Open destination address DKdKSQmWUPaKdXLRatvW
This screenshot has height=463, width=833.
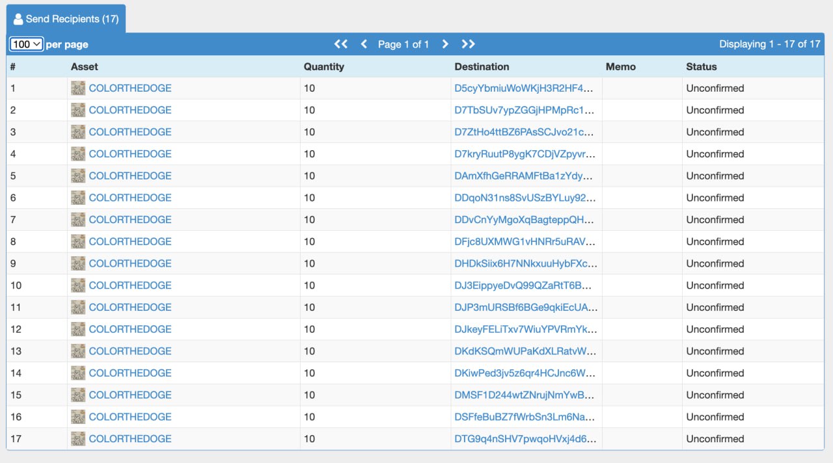pyautogui.click(x=525, y=351)
